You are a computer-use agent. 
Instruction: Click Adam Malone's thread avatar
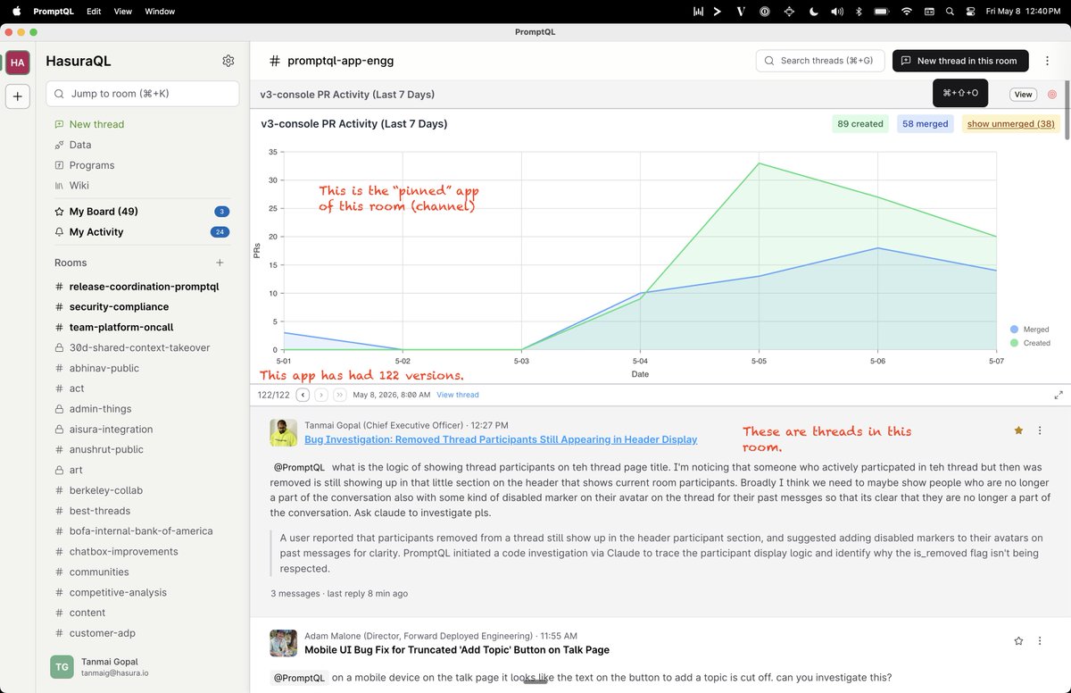pos(283,643)
